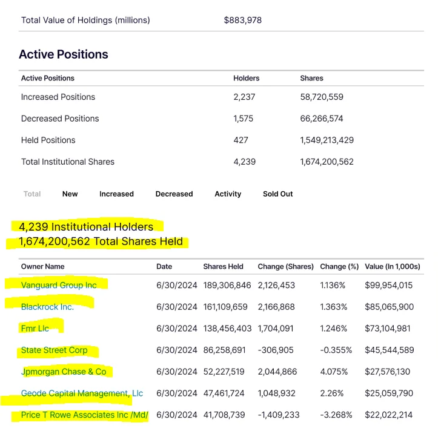Screen dimensions: 438x437
Task: Open Price T Rowe Associates link
Action: click(85, 415)
